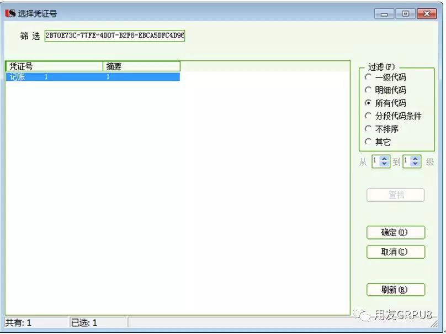The height and width of the screenshot is (334, 446).
Task: Click the 摘要 column header
Action: 141,66
